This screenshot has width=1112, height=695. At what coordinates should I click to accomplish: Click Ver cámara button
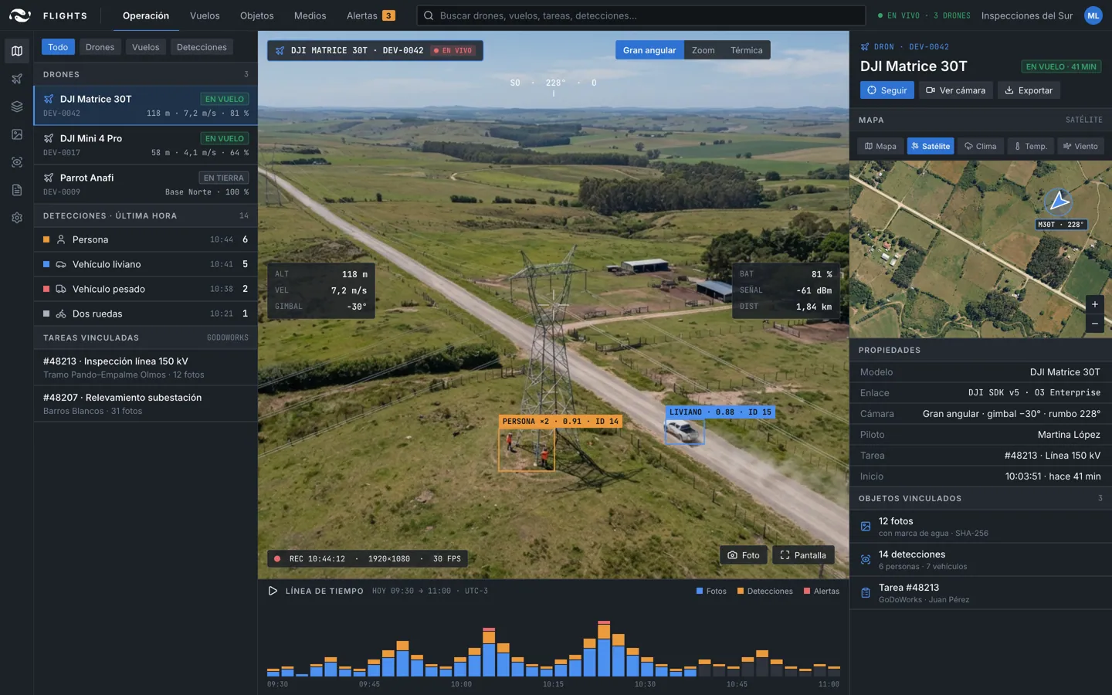coord(955,90)
